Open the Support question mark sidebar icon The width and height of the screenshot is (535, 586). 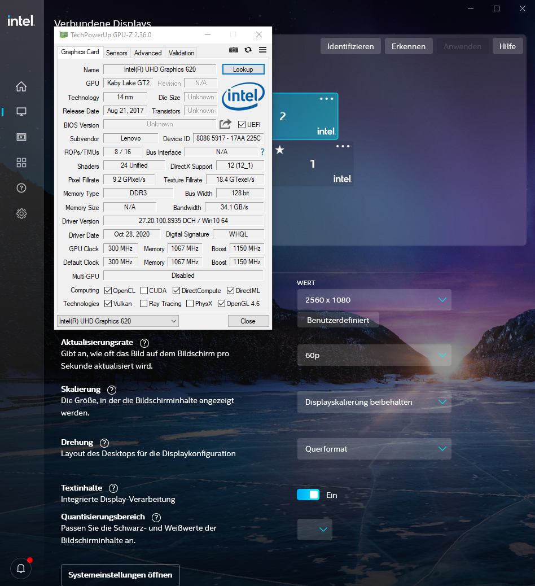pos(21,188)
